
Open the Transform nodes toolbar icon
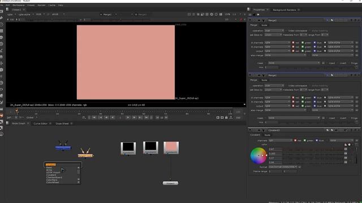pos(1,63)
